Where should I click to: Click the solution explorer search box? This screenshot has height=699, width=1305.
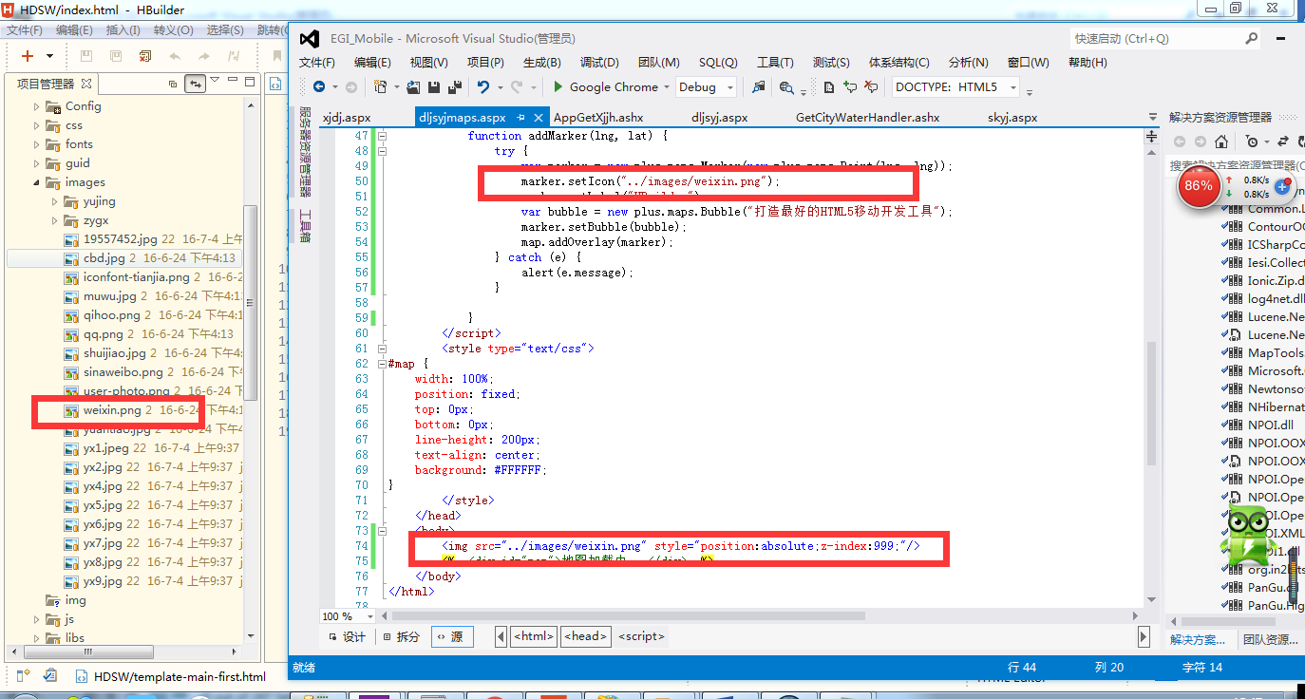1235,166
